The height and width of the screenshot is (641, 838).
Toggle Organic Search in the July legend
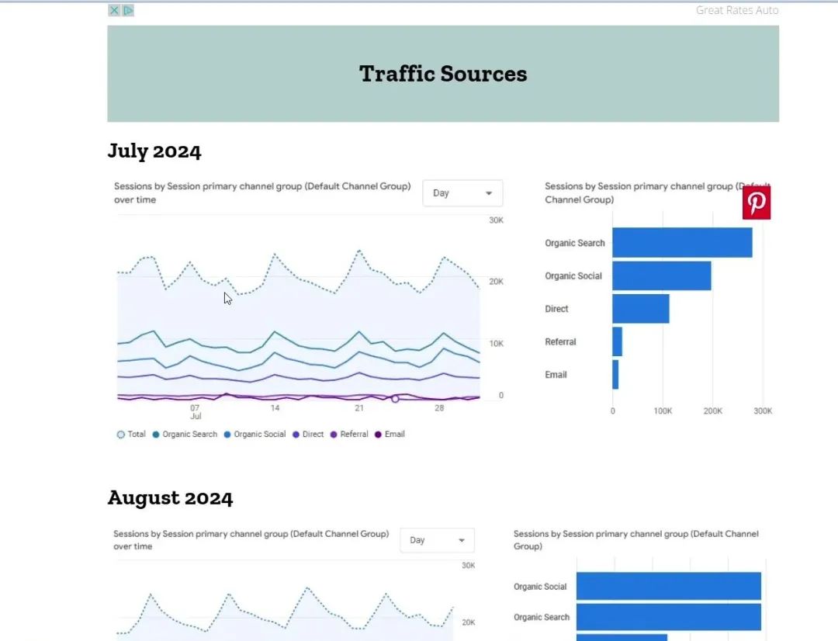(185, 435)
